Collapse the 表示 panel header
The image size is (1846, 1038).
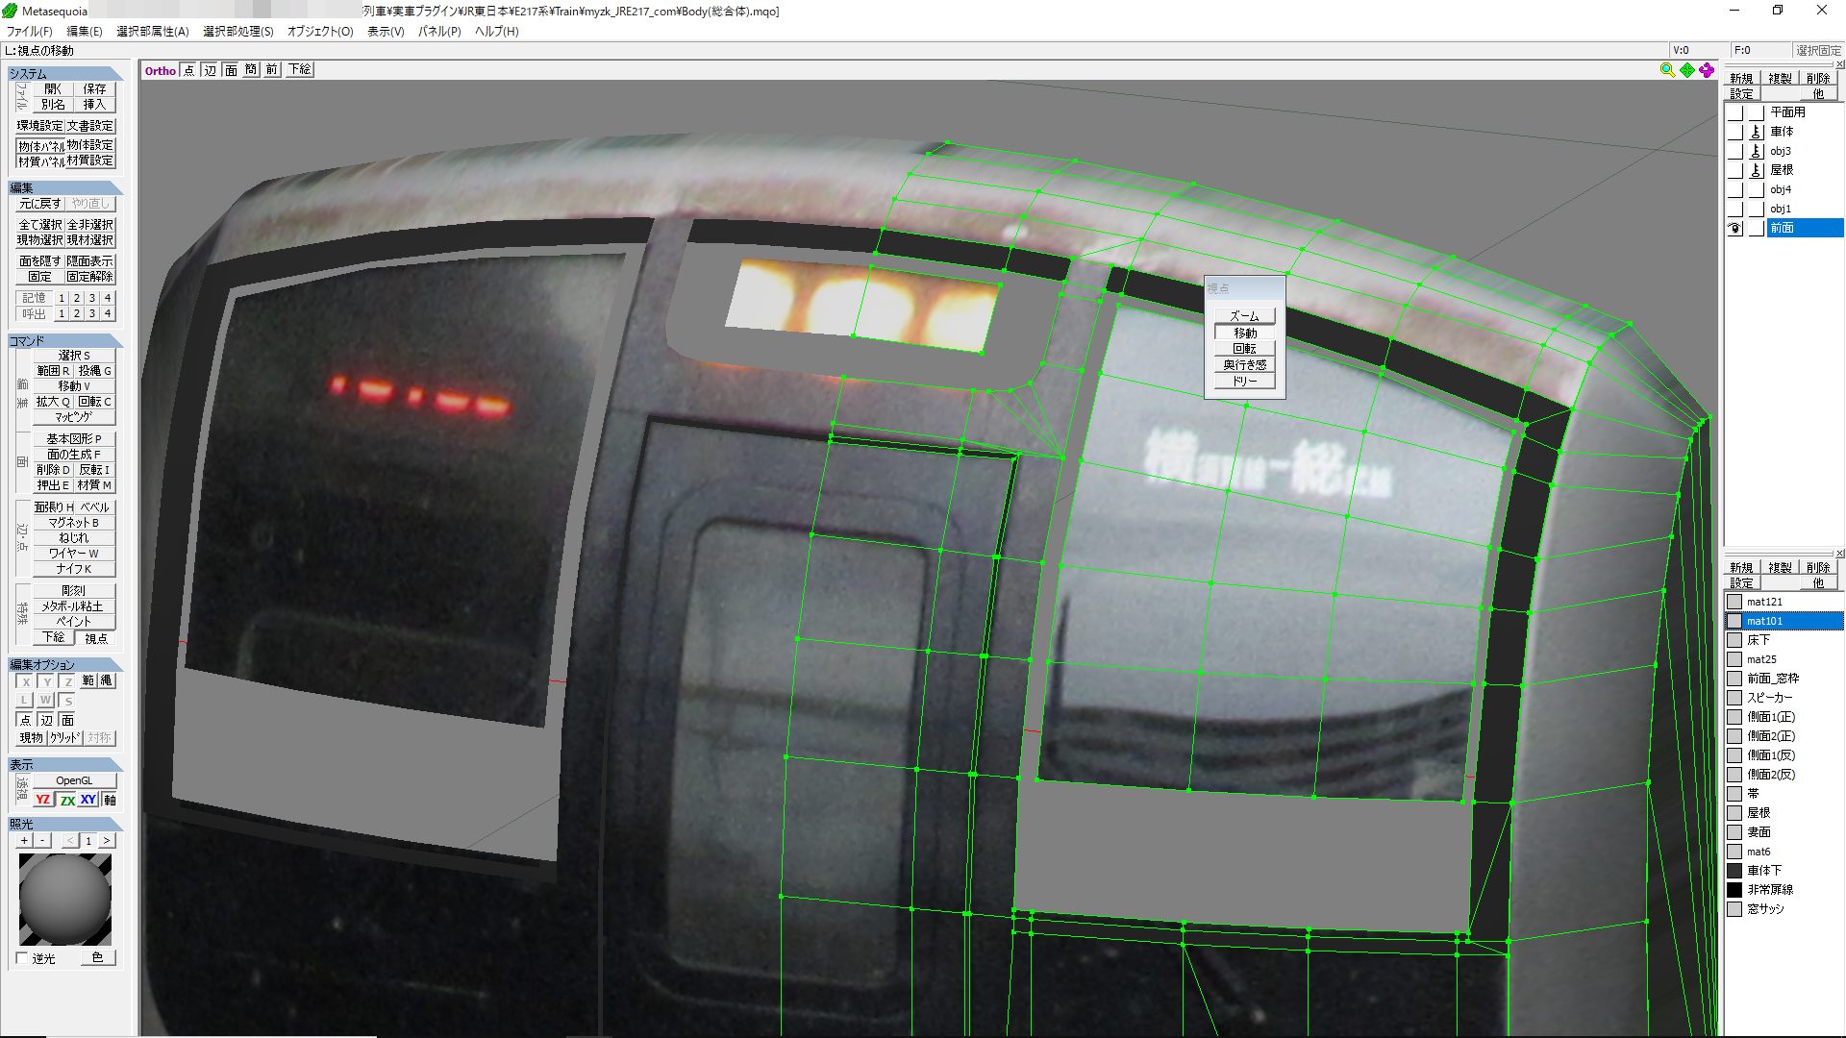click(x=64, y=765)
